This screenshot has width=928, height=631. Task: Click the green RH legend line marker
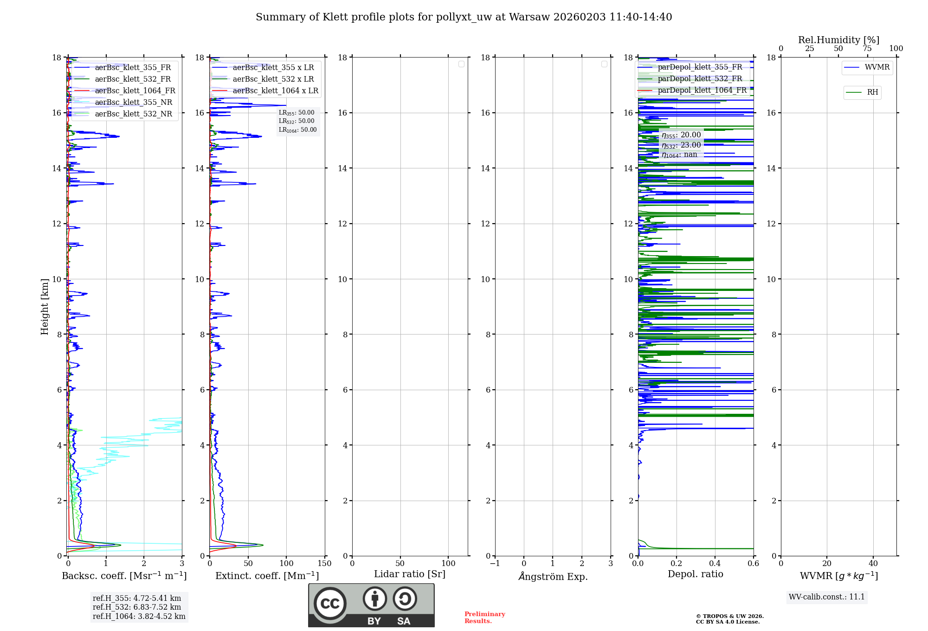tap(854, 93)
